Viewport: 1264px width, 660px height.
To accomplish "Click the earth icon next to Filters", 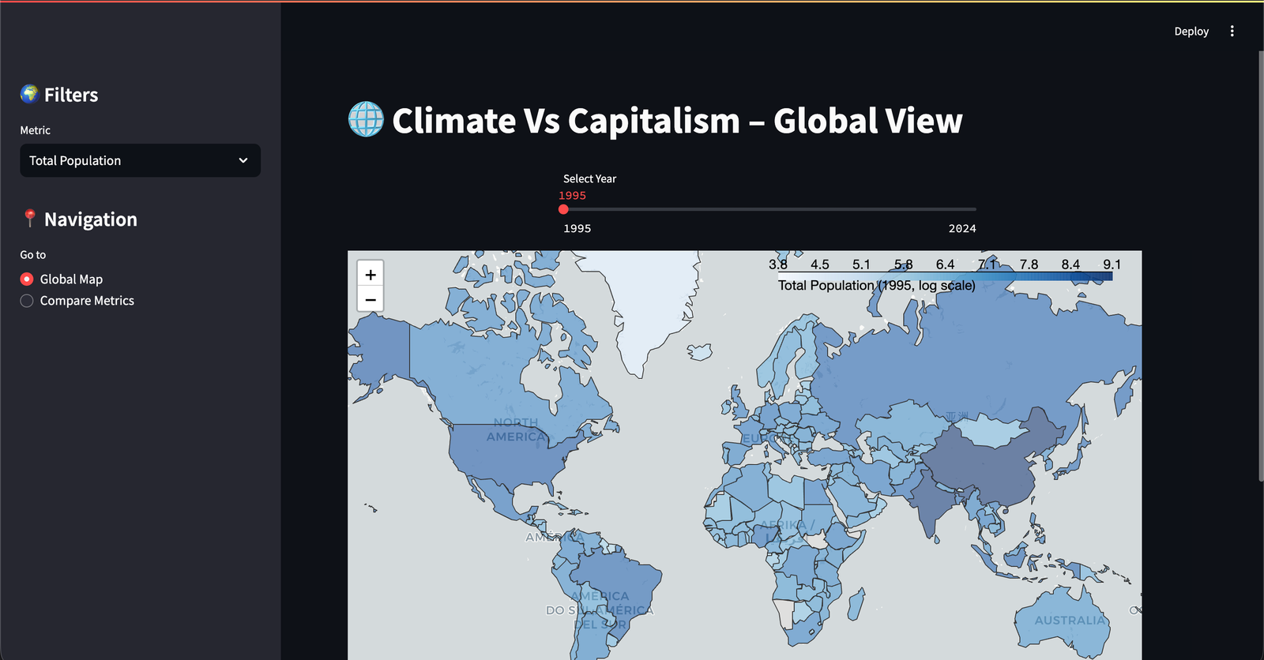I will [x=29, y=94].
